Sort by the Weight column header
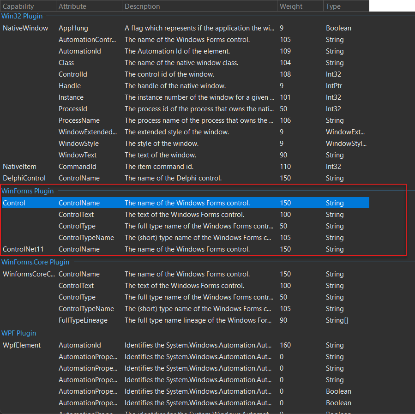The image size is (415, 414). click(300, 6)
